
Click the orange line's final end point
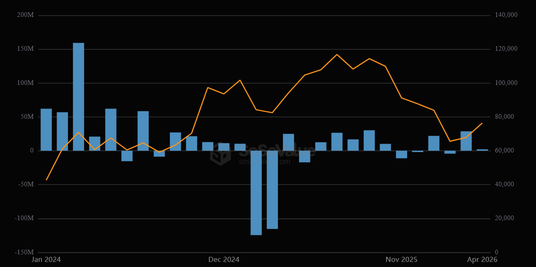point(482,123)
